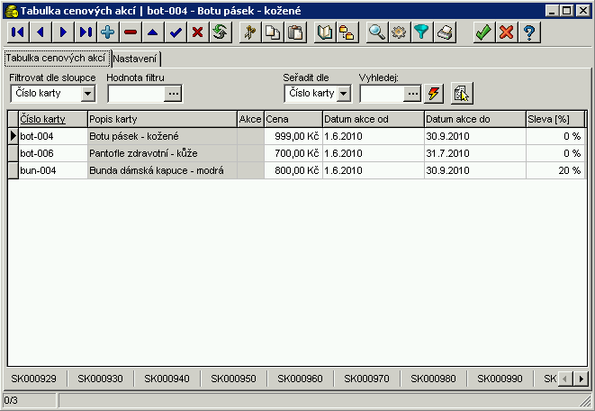Screen dimensions: 595x411
Task: Sort by Popis karty column header
Action: pos(160,119)
